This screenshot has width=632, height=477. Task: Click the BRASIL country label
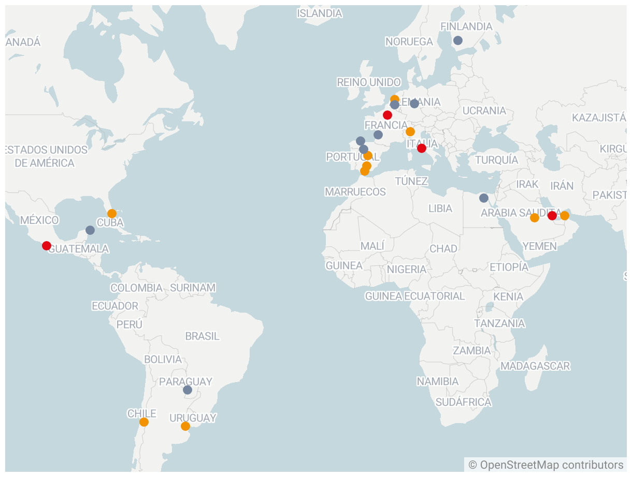(x=203, y=336)
